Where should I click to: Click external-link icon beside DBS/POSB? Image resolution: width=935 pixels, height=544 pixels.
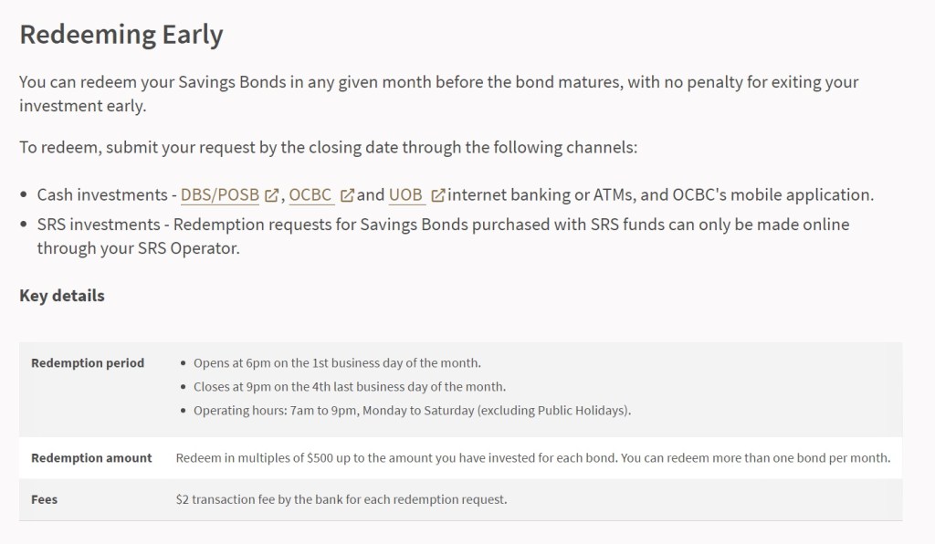click(x=271, y=195)
